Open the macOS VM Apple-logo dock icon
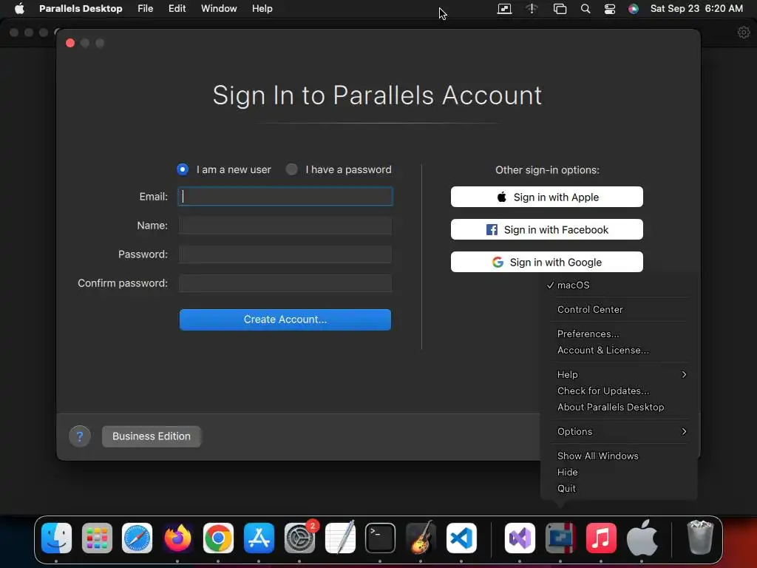This screenshot has height=568, width=757. point(642,538)
